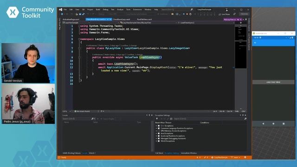Switch to the ActivationPages.xaml tab
Screen dimensions: 297x167
(x=71, y=19)
